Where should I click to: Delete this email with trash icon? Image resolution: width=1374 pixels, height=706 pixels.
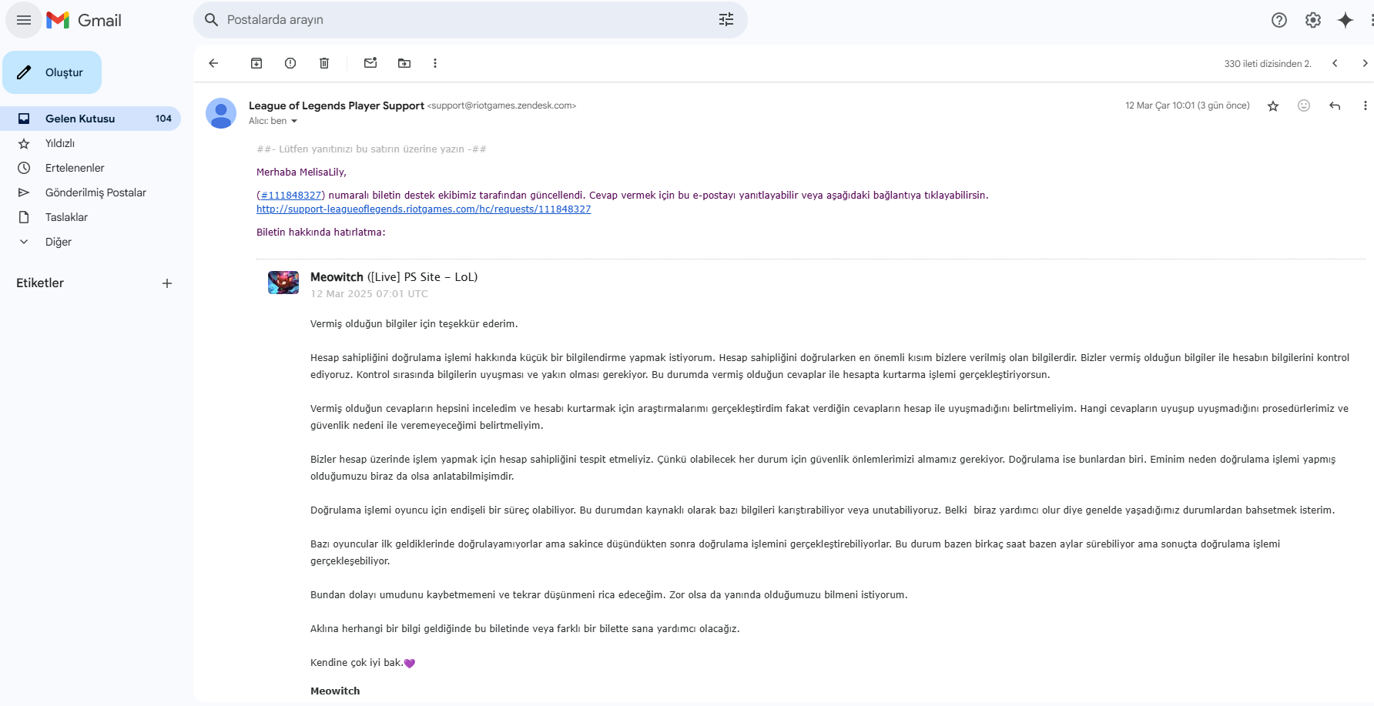pos(324,63)
